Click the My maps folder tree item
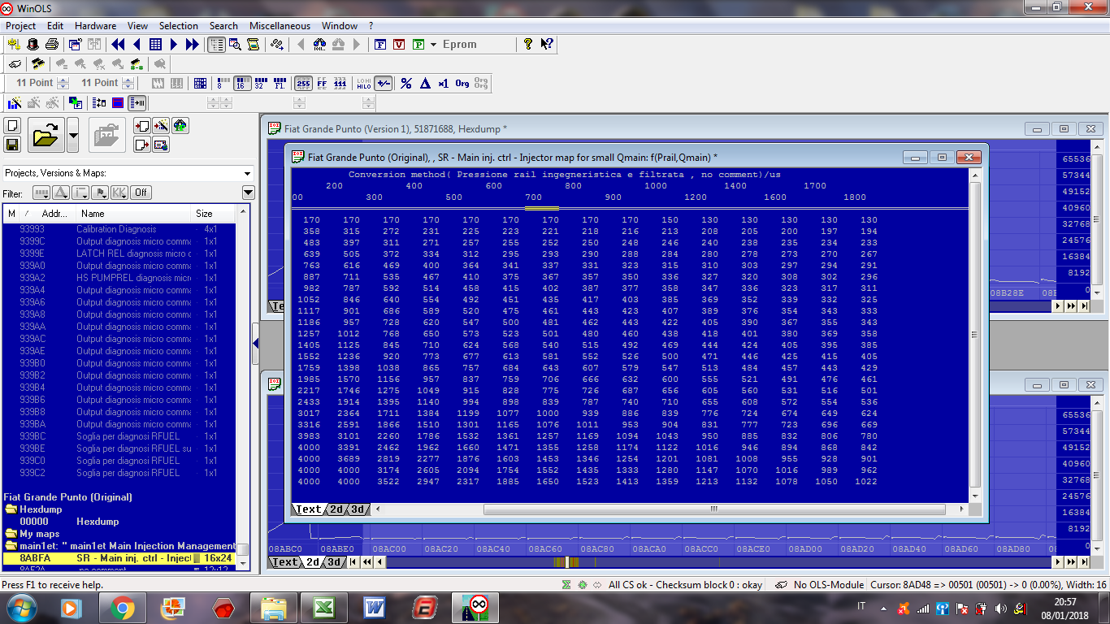The width and height of the screenshot is (1110, 624). pos(39,534)
